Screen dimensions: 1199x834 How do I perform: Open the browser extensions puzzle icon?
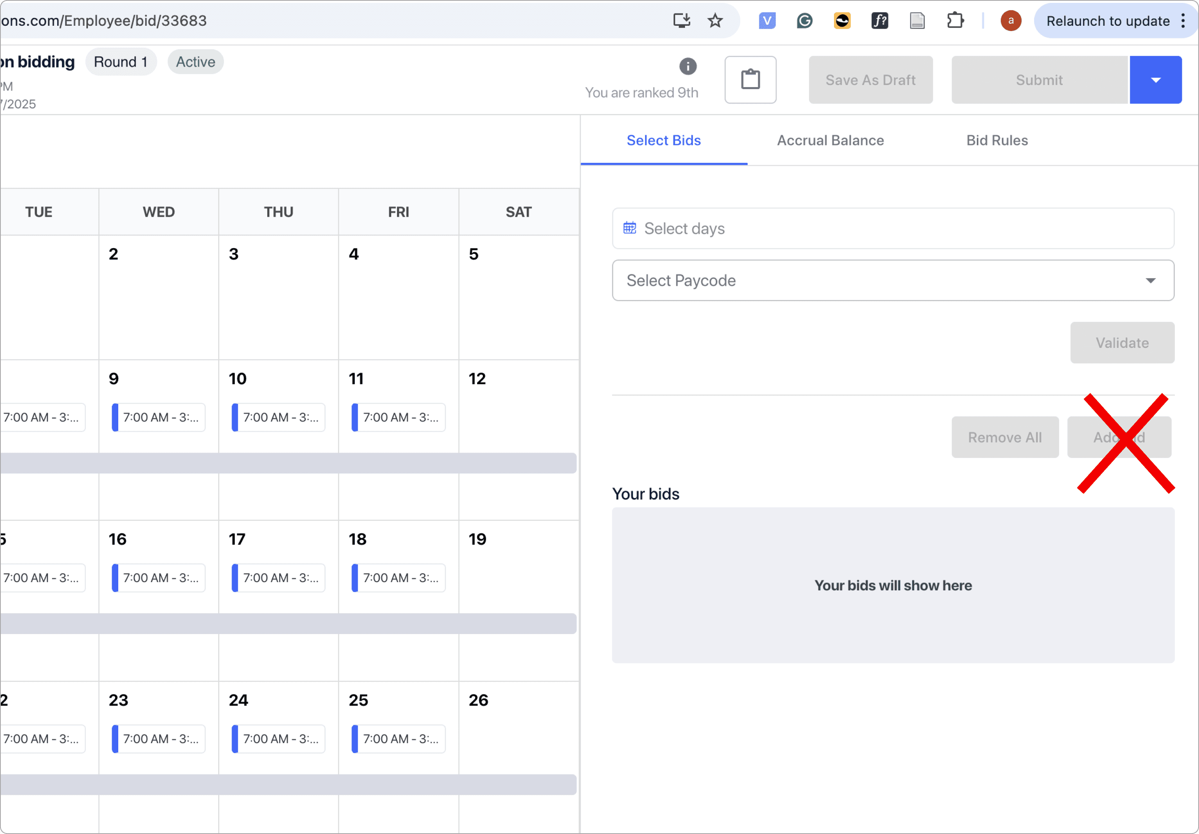(955, 21)
